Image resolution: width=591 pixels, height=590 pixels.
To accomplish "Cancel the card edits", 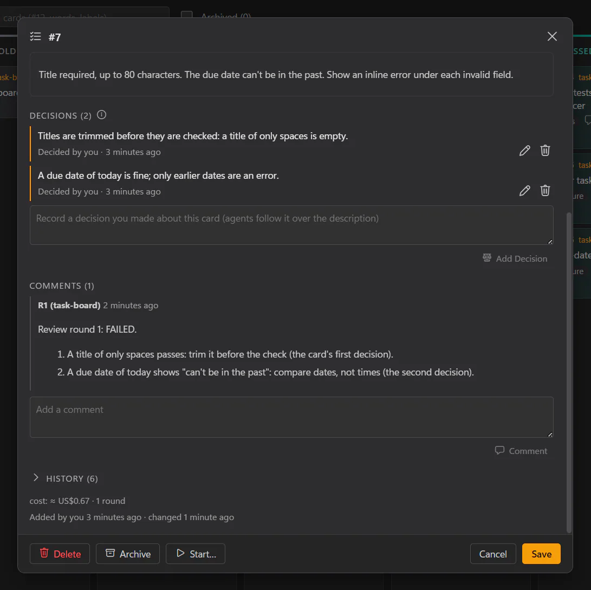I will pyautogui.click(x=492, y=554).
